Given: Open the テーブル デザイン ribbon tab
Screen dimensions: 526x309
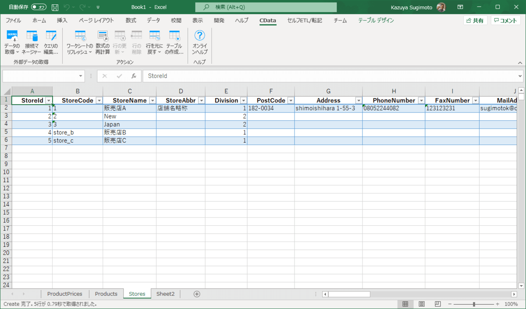Looking at the screenshot, I should click(x=376, y=20).
